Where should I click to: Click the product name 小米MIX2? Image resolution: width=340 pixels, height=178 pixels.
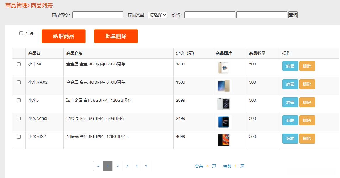(37, 137)
